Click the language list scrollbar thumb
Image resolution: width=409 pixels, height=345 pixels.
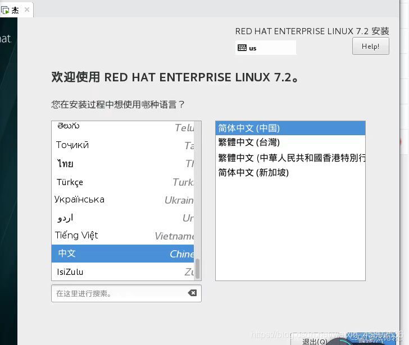197,269
